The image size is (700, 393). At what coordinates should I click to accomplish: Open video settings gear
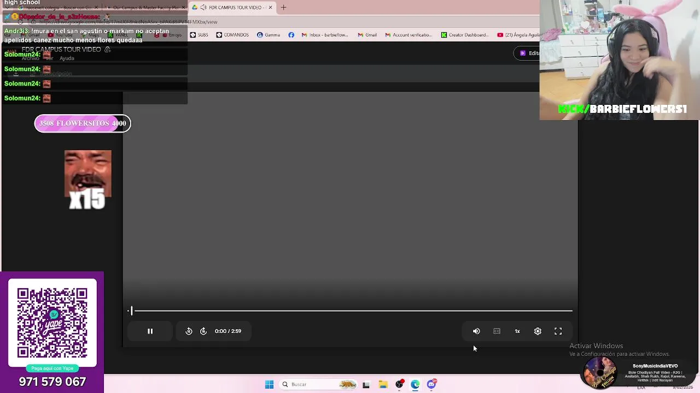538,331
